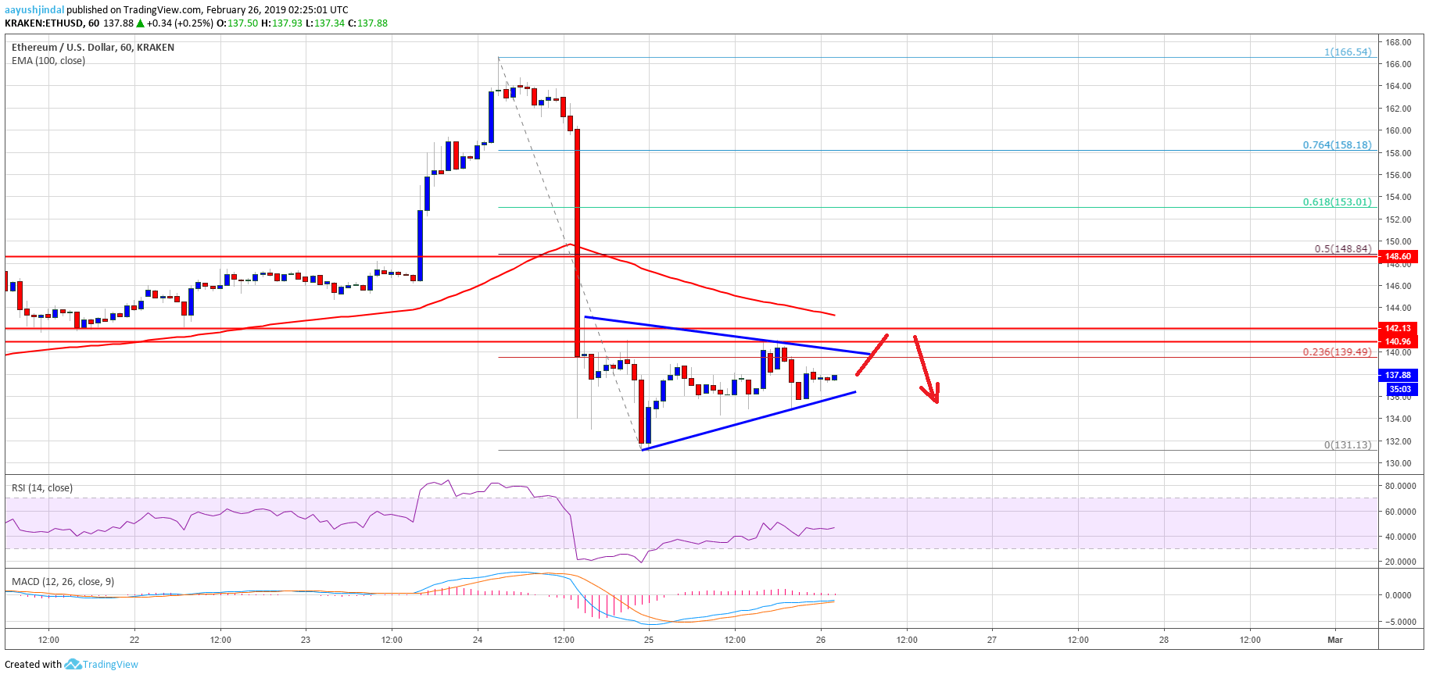Click the 166.00 price axis label
The width and height of the screenshot is (1429, 678).
click(x=1399, y=64)
